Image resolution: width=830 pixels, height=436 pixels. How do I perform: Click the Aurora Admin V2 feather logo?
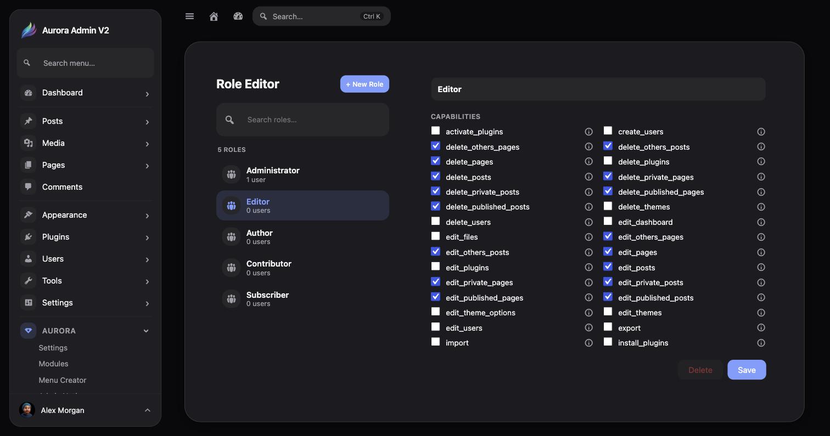click(29, 30)
